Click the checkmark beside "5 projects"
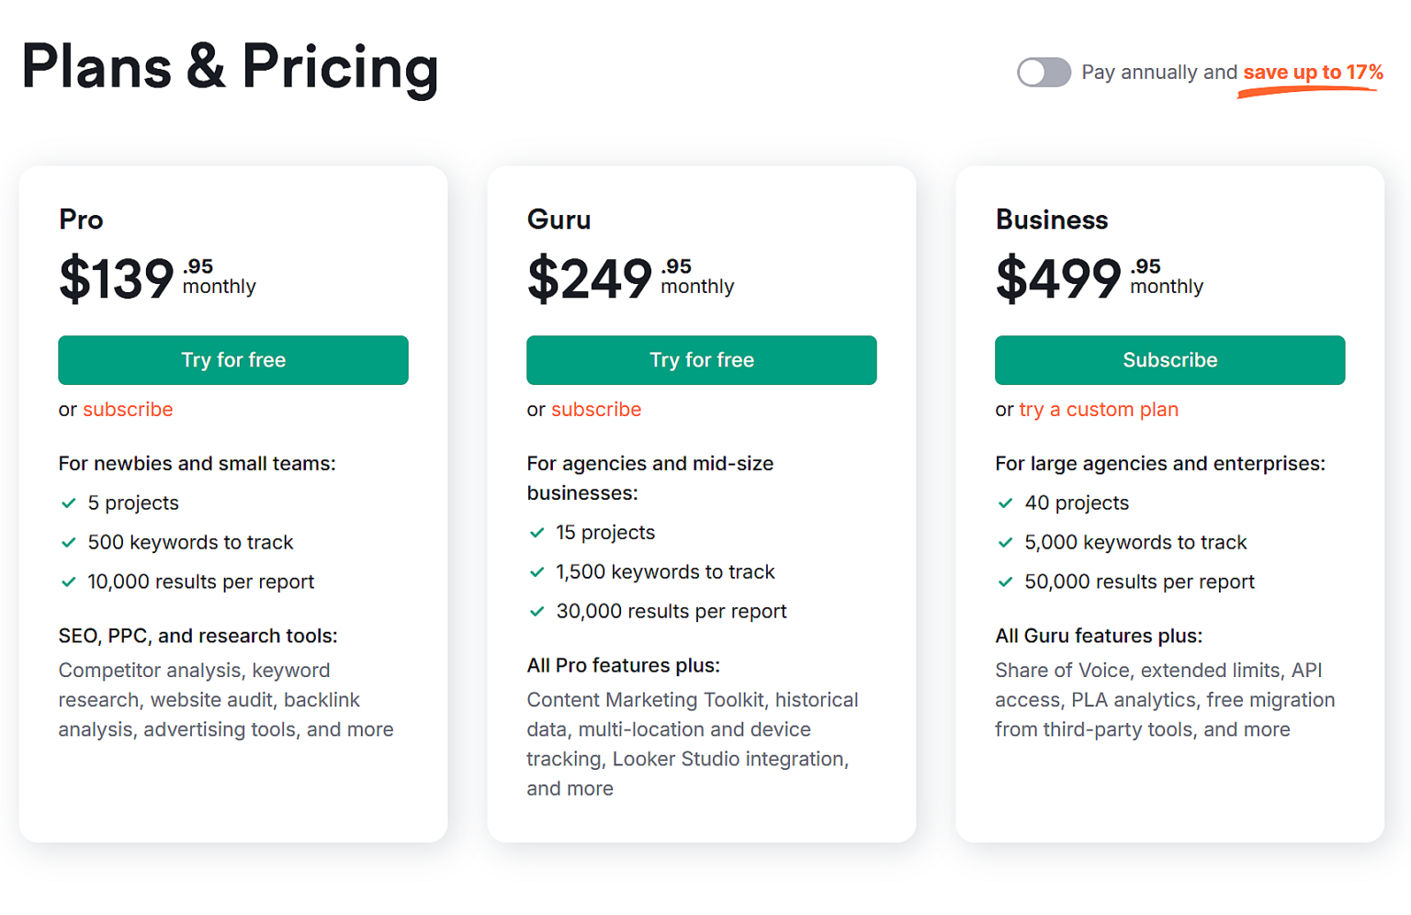The width and height of the screenshot is (1411, 915). 69,503
